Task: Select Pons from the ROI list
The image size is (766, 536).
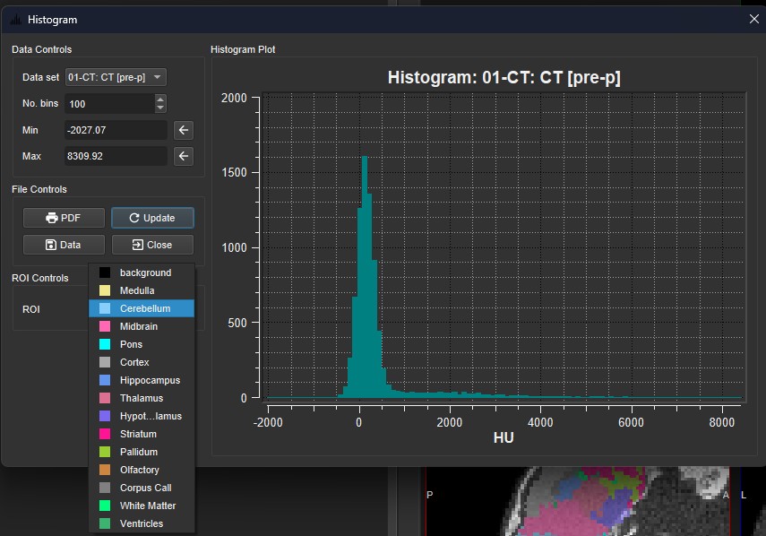Action: point(142,344)
